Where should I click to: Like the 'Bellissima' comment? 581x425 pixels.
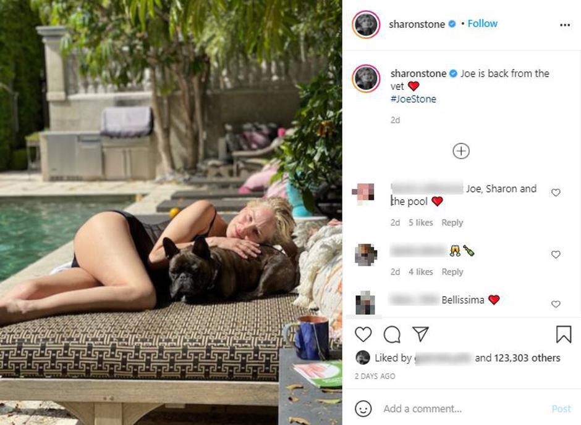click(x=556, y=303)
